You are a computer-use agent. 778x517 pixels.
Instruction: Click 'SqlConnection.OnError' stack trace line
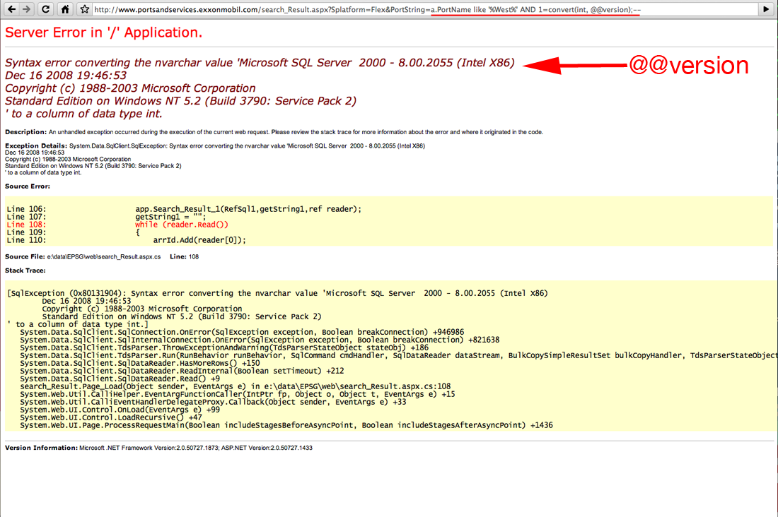coord(242,332)
